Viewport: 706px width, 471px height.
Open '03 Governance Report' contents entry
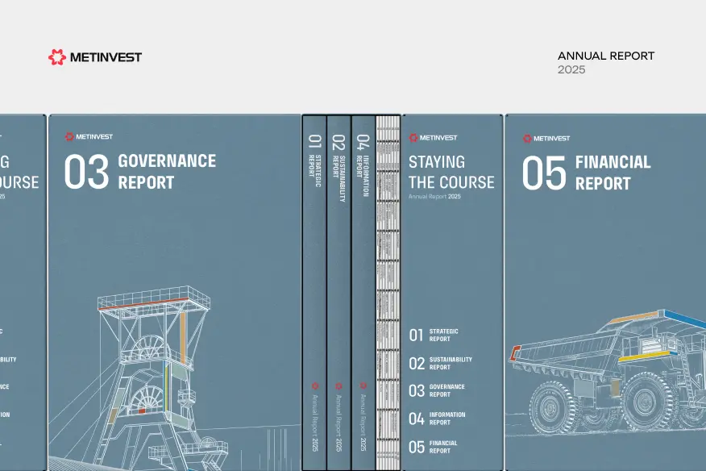(437, 390)
